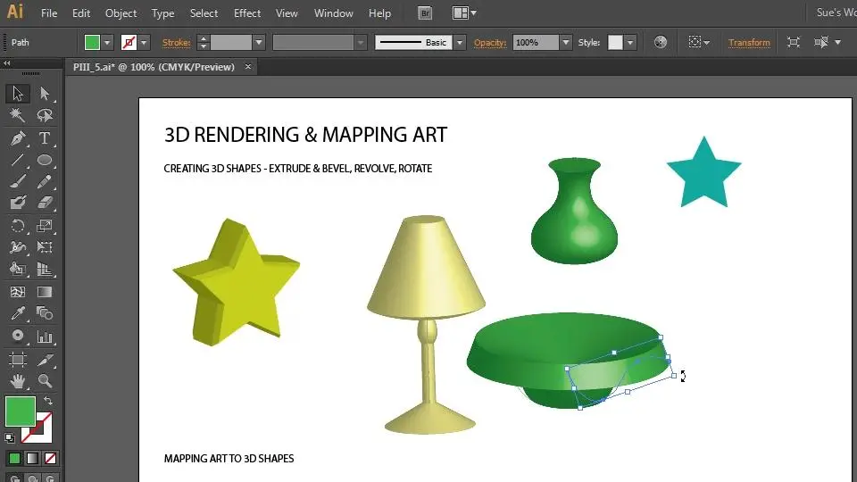Open the variable width profile dropdown
Image resolution: width=857 pixels, height=482 pixels.
tap(360, 43)
